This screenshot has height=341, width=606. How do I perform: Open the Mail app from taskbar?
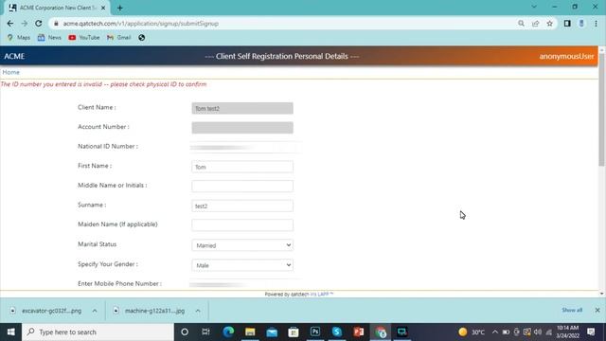272,332
